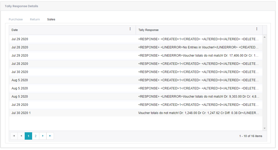Go to the first page
This screenshot has height=150, width=278.
pos(14,136)
